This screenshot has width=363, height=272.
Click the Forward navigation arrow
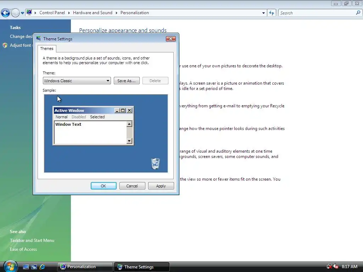15,13
